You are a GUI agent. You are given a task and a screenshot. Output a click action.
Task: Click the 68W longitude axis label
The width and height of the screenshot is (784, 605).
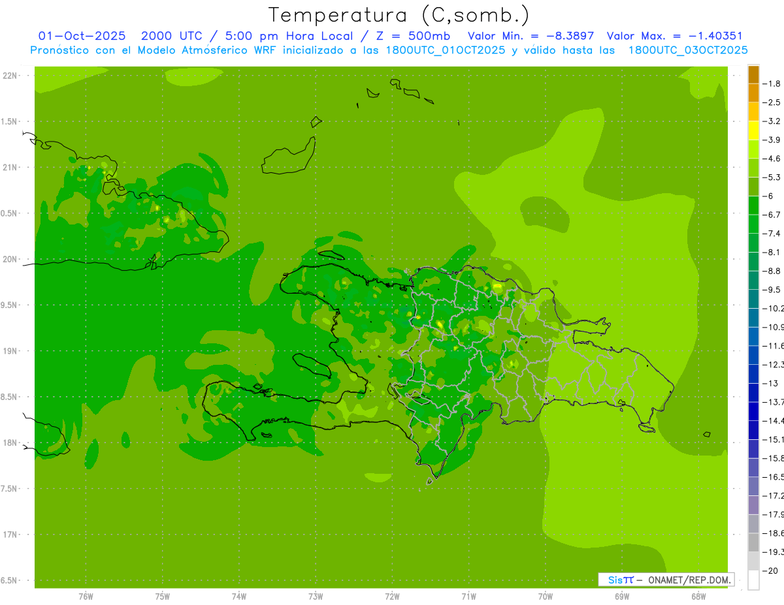(x=698, y=596)
